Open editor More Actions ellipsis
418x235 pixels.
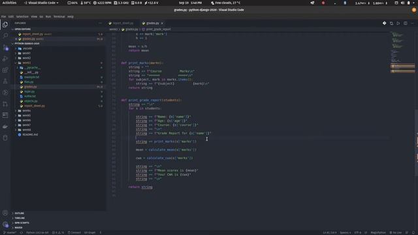pyautogui.click(x=412, y=23)
